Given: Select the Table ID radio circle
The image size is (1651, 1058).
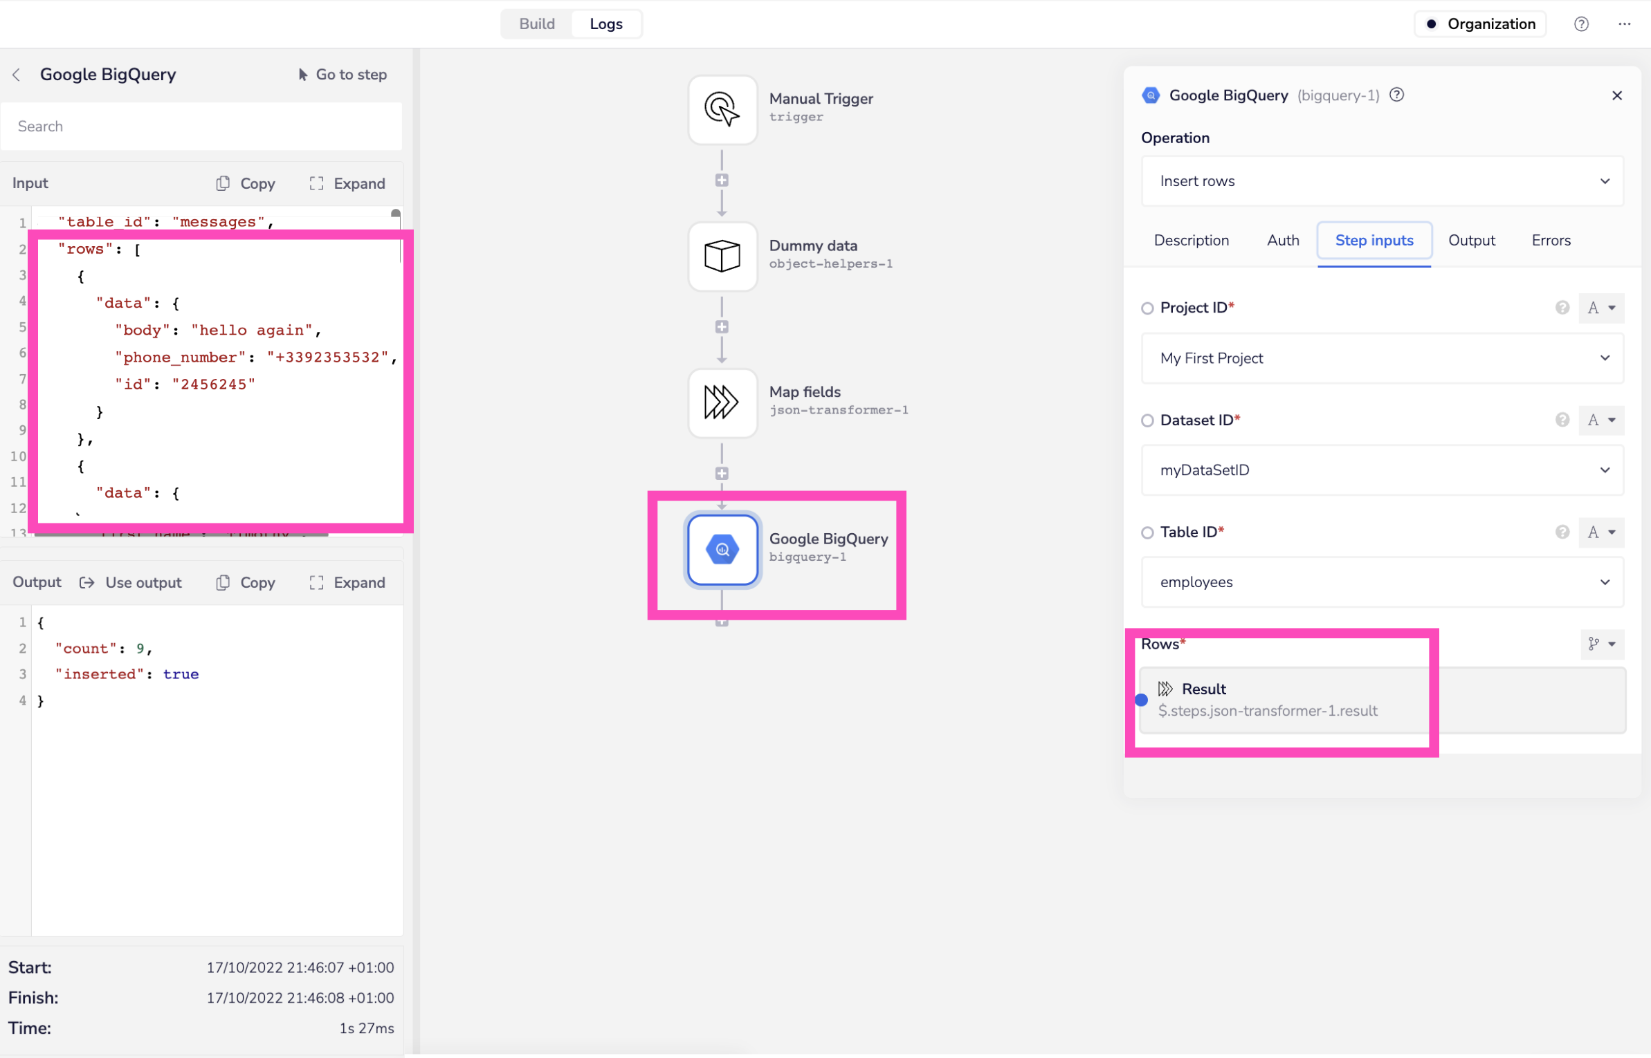Looking at the screenshot, I should pyautogui.click(x=1147, y=532).
